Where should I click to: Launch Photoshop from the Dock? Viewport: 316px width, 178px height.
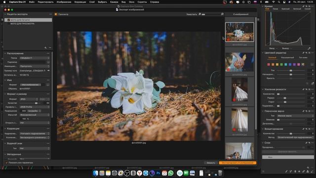click(x=158, y=173)
